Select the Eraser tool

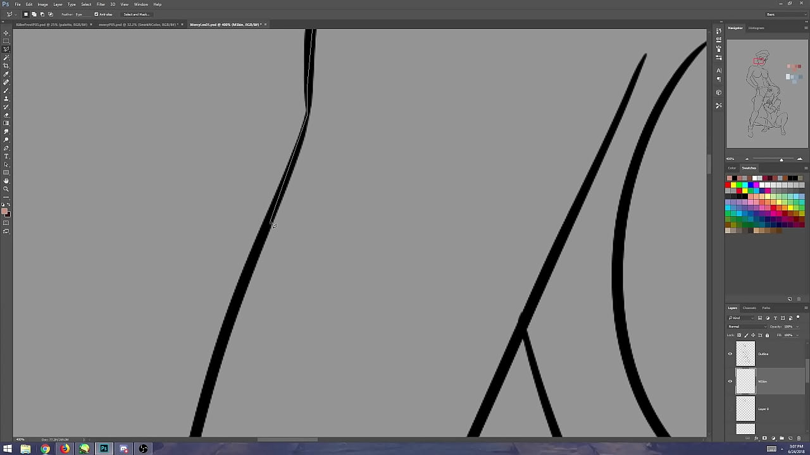click(x=6, y=115)
